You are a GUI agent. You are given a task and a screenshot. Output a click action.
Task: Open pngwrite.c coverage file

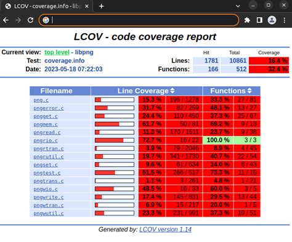(49, 197)
